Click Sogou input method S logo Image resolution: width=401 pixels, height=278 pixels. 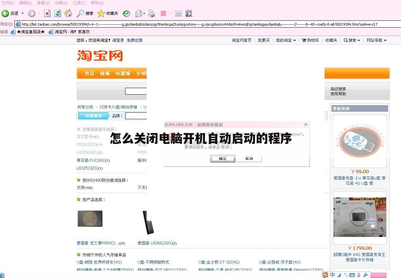[326, 275]
